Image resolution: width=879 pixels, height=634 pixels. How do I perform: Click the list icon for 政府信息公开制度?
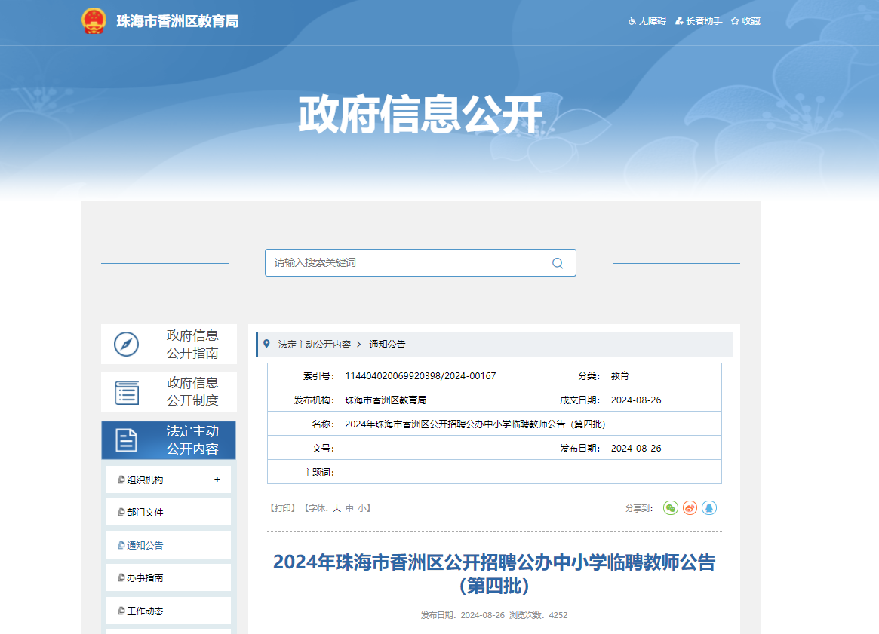pos(126,392)
